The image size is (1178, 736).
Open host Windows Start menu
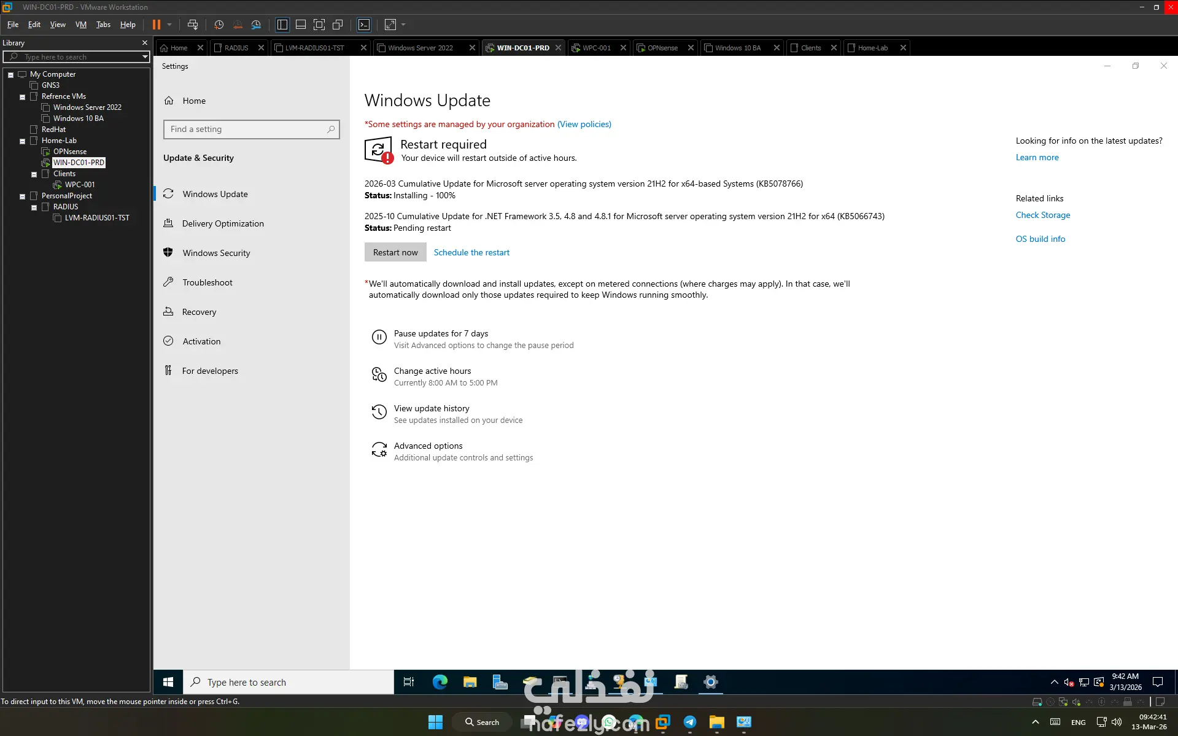[x=435, y=722]
